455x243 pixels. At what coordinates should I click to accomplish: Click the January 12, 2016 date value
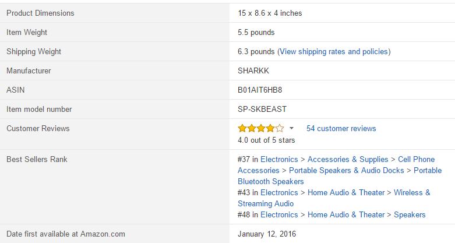click(x=267, y=234)
